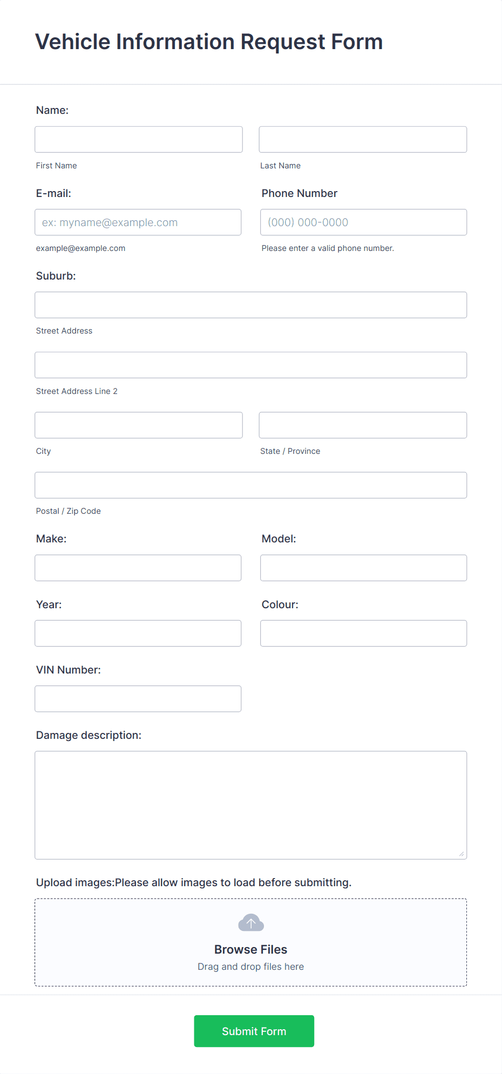The height and width of the screenshot is (1074, 502).
Task: Select the Year input field
Action: (138, 633)
